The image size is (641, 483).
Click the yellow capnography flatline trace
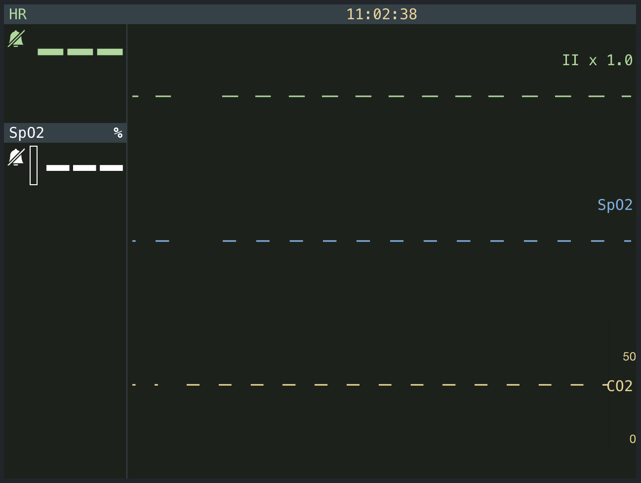[353, 385]
